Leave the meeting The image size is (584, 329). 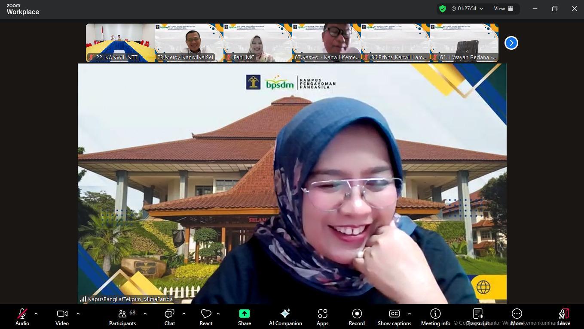click(x=563, y=317)
